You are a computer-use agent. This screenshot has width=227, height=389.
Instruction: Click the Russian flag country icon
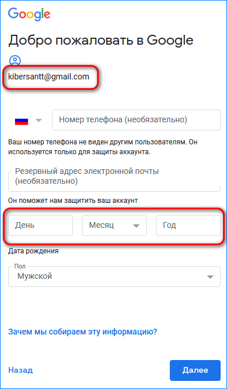point(21,121)
